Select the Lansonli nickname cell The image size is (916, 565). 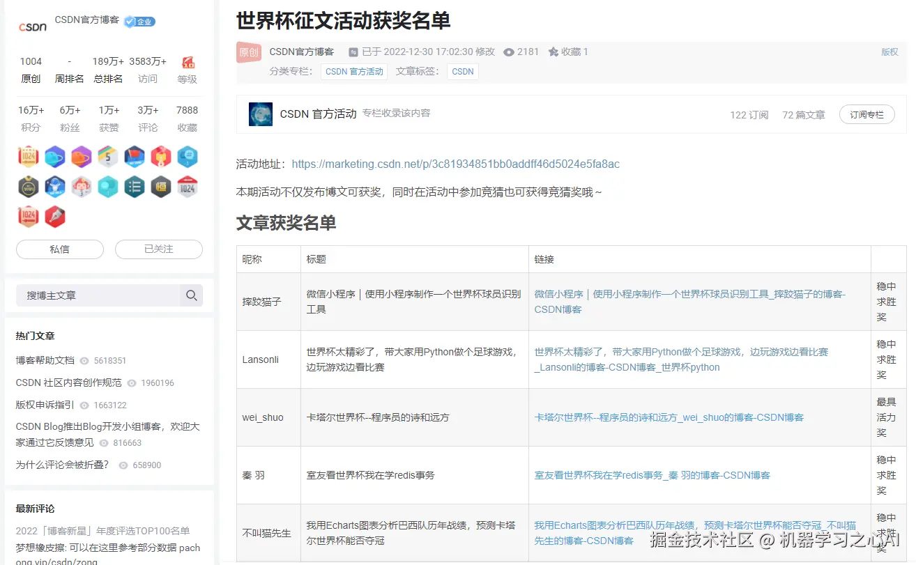(x=268, y=359)
